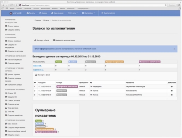Open the Twitter bookmark
This screenshot has width=182, height=138.
click(x=36, y=8)
